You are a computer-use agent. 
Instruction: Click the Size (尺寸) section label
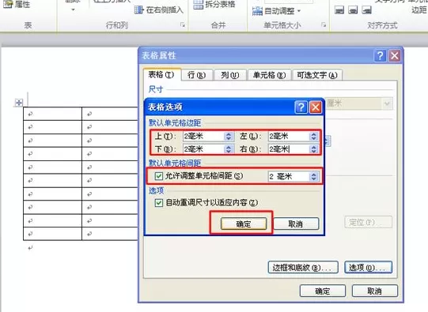click(156, 89)
